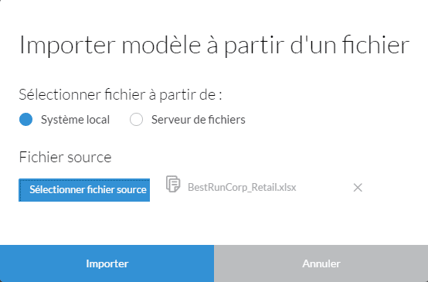Click the dialog title Importer modèle à partir d'un fichier
428x282 pixels.
pos(214,45)
